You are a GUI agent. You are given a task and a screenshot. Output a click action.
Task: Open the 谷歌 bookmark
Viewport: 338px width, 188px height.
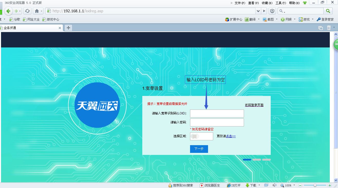(x=15, y=19)
